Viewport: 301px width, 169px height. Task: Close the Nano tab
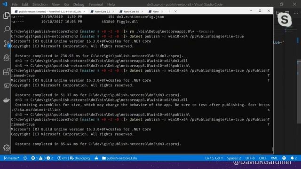[162, 11]
